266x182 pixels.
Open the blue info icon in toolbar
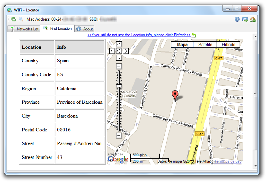237,20
